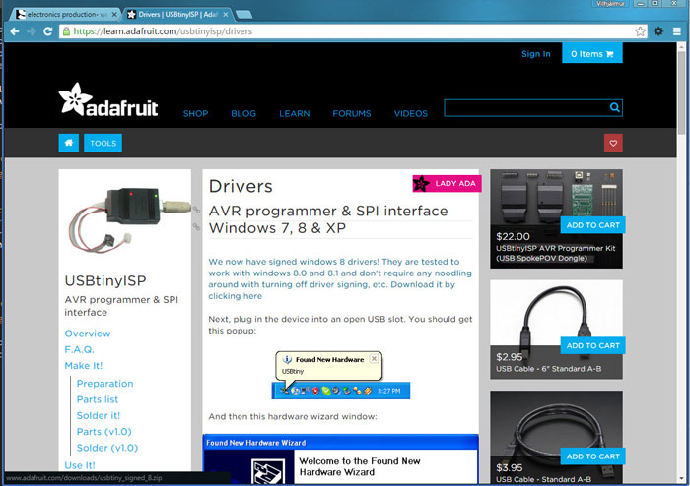Reload the page with the refresh icon
The height and width of the screenshot is (486, 690).
tap(47, 31)
